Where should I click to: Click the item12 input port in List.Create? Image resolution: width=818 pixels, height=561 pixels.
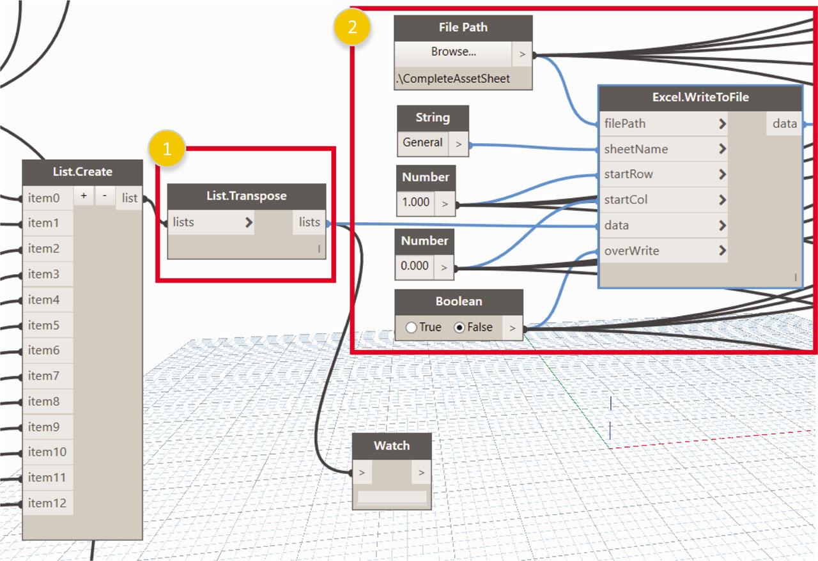click(47, 503)
